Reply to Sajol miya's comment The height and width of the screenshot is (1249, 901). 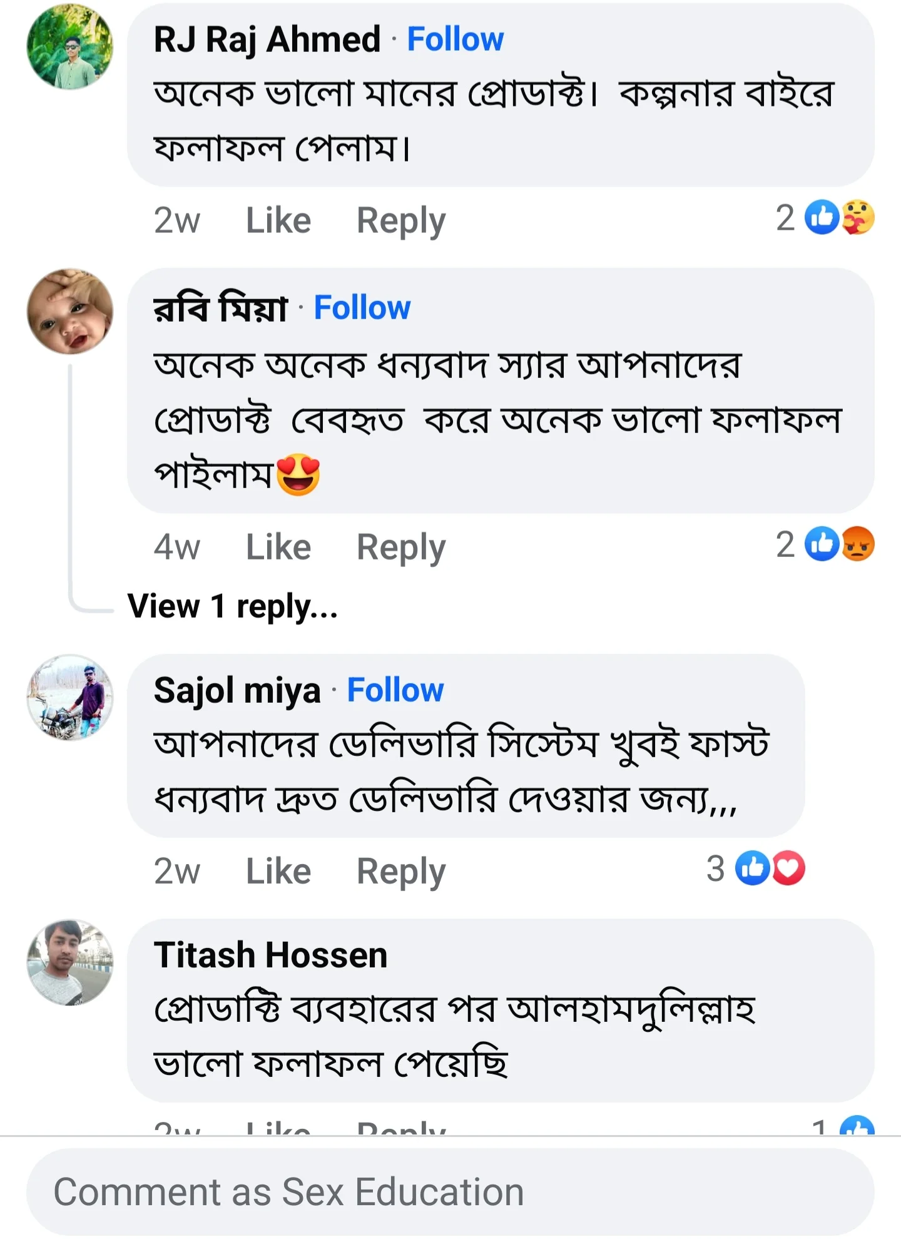pos(400,871)
